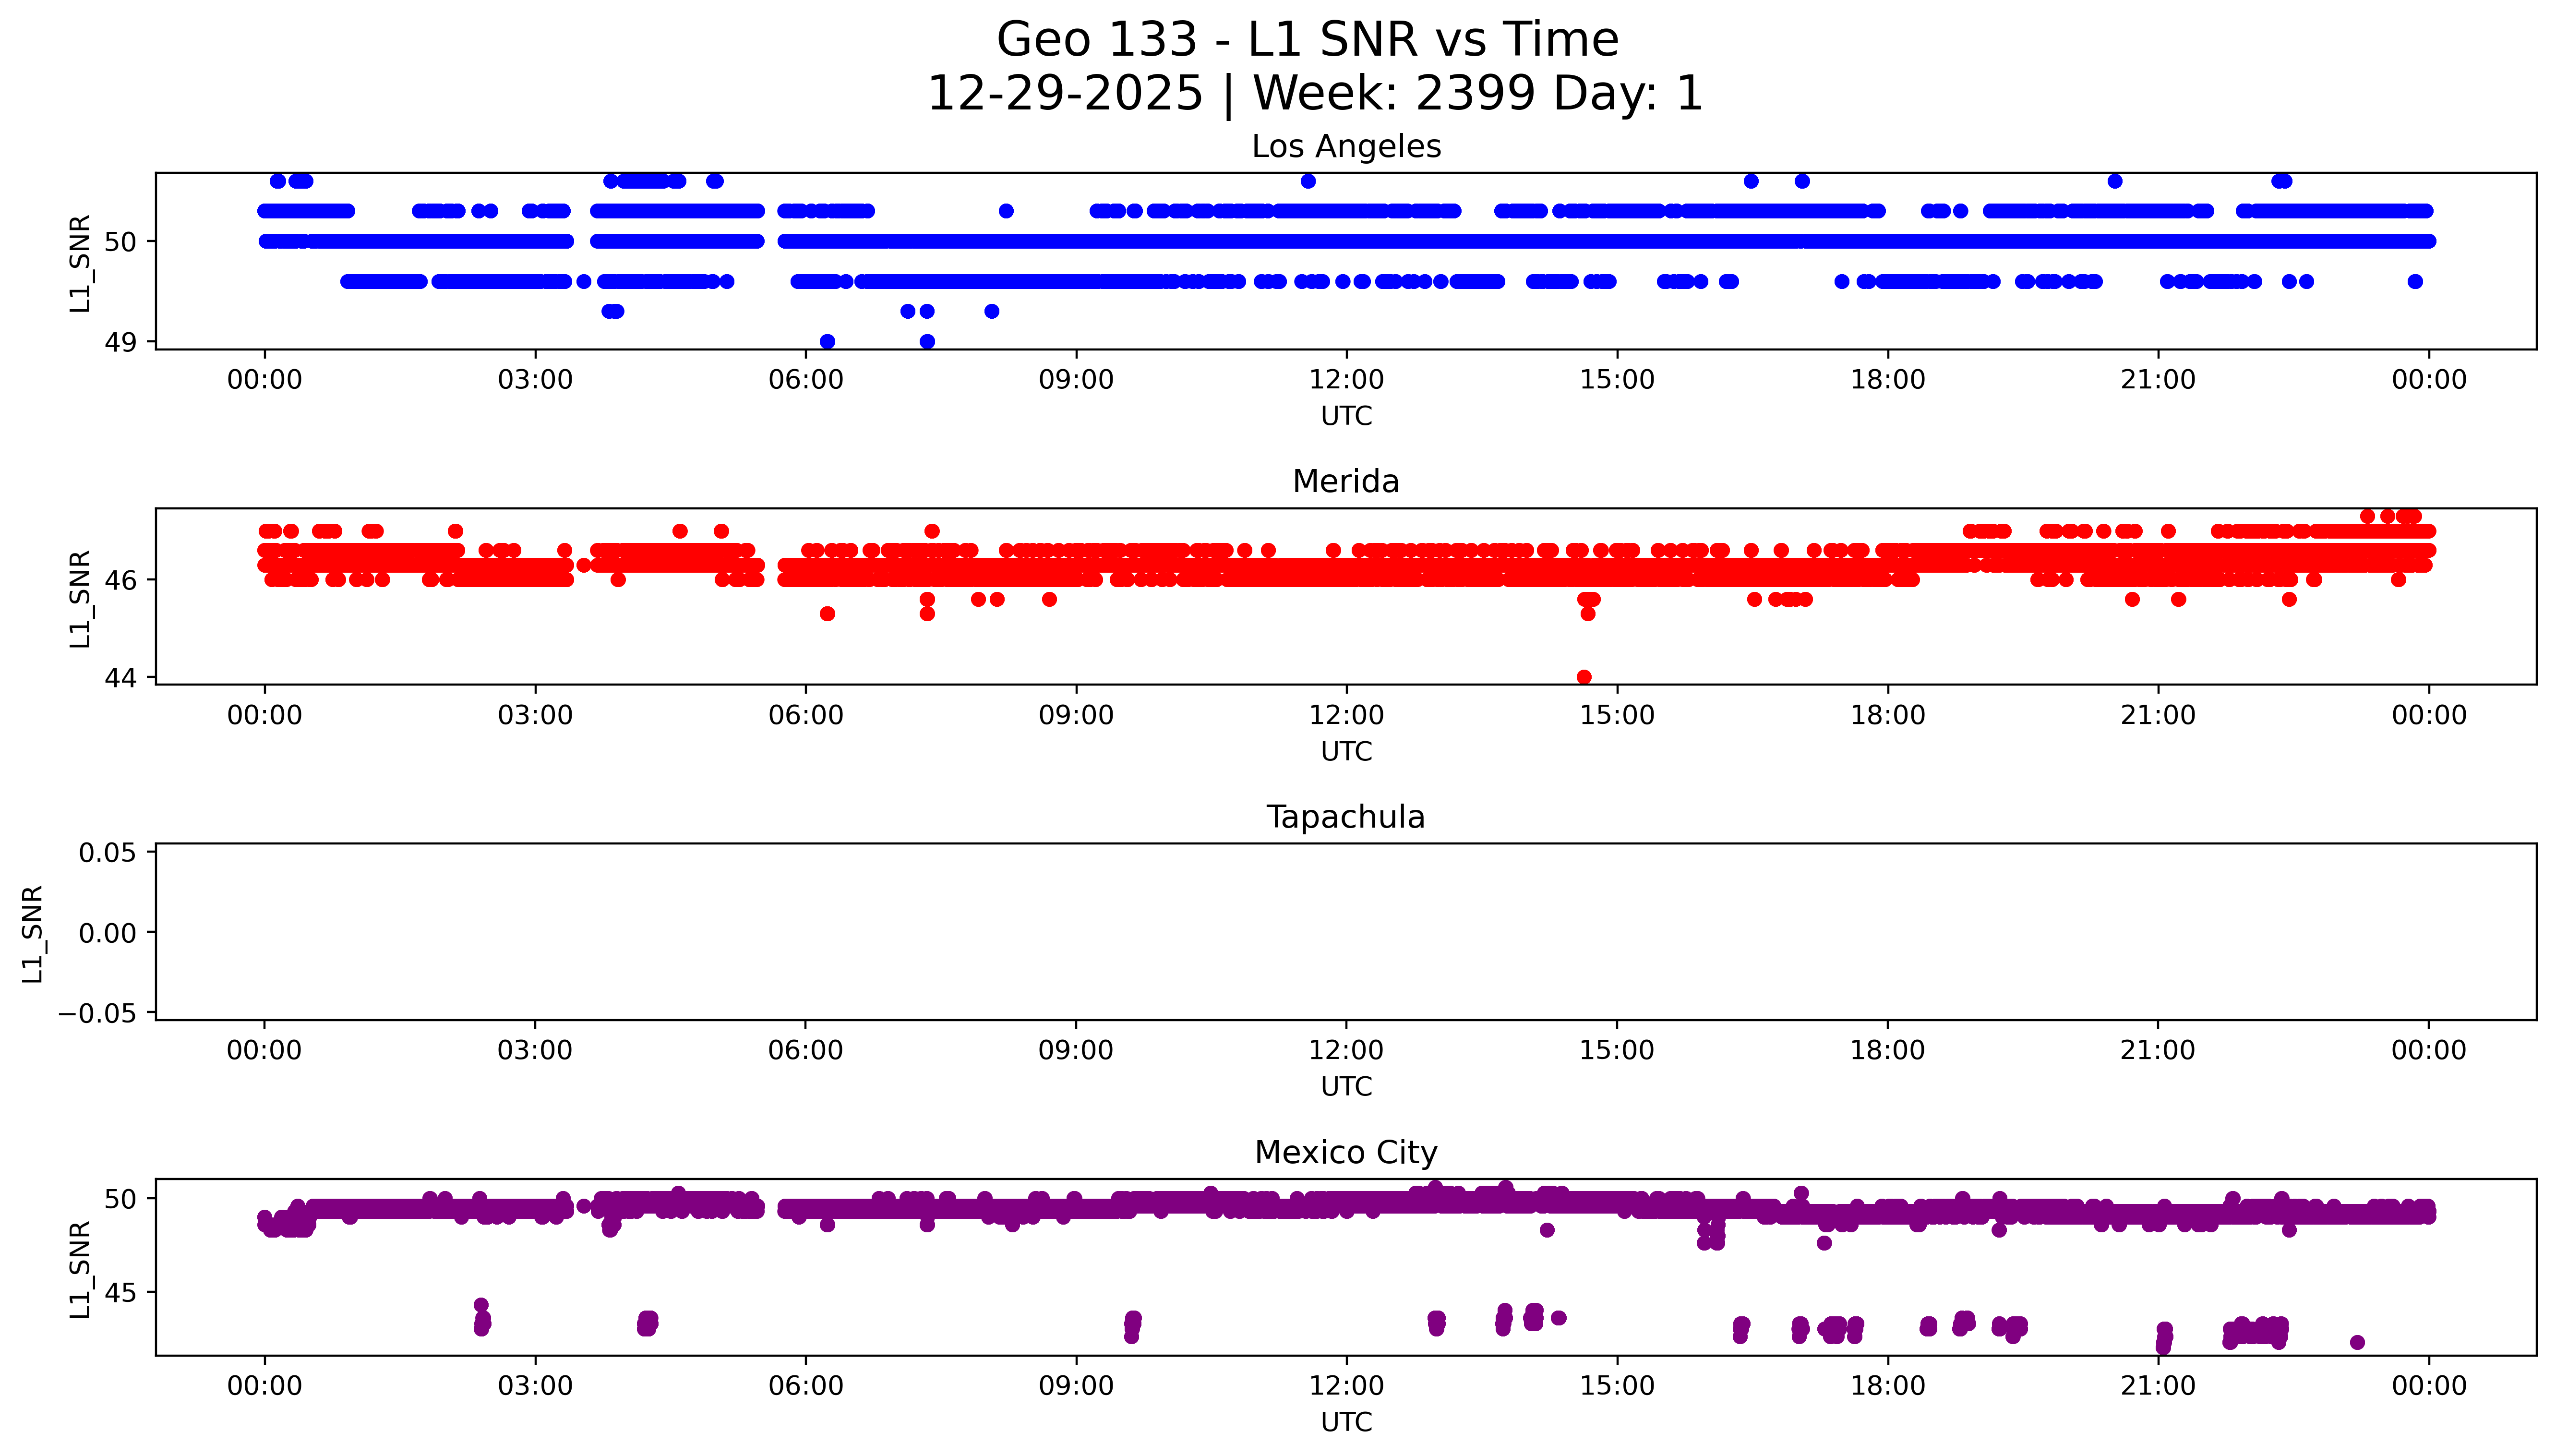Click the 0.05 y-tick label in Tapachula plot
2556x1456 pixels.
click(108, 853)
